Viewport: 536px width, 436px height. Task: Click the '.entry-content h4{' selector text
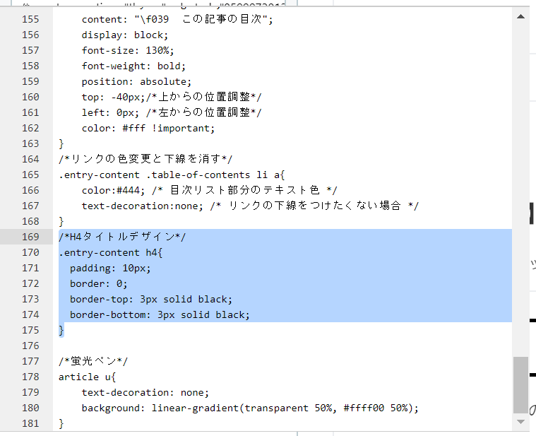tap(110, 253)
